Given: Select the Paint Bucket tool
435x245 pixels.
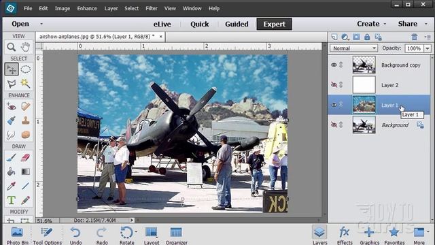Looking at the screenshot, I should (12, 171).
